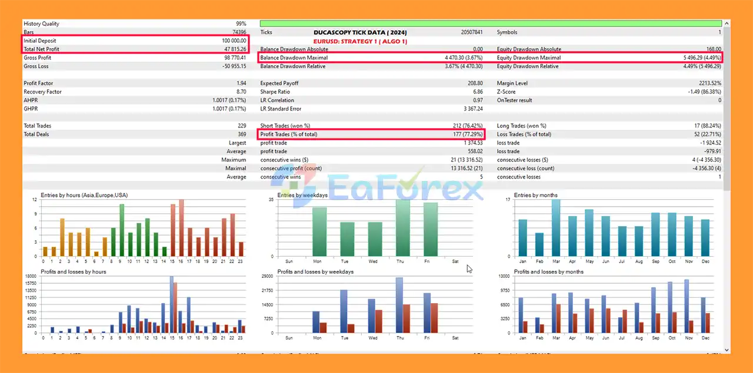Click the vertical scrollbar of the report
Screen dimensions: 753x373
[x=727, y=186]
